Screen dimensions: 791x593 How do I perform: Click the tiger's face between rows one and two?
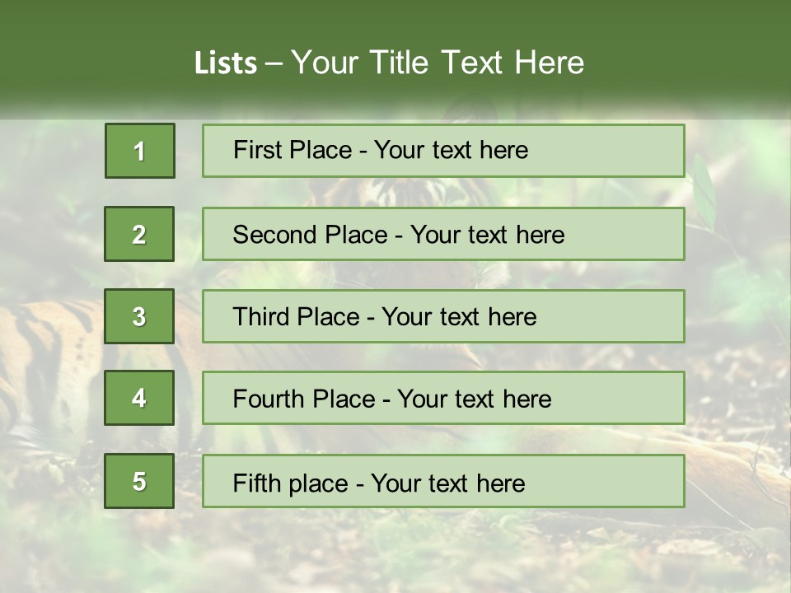tap(387, 191)
